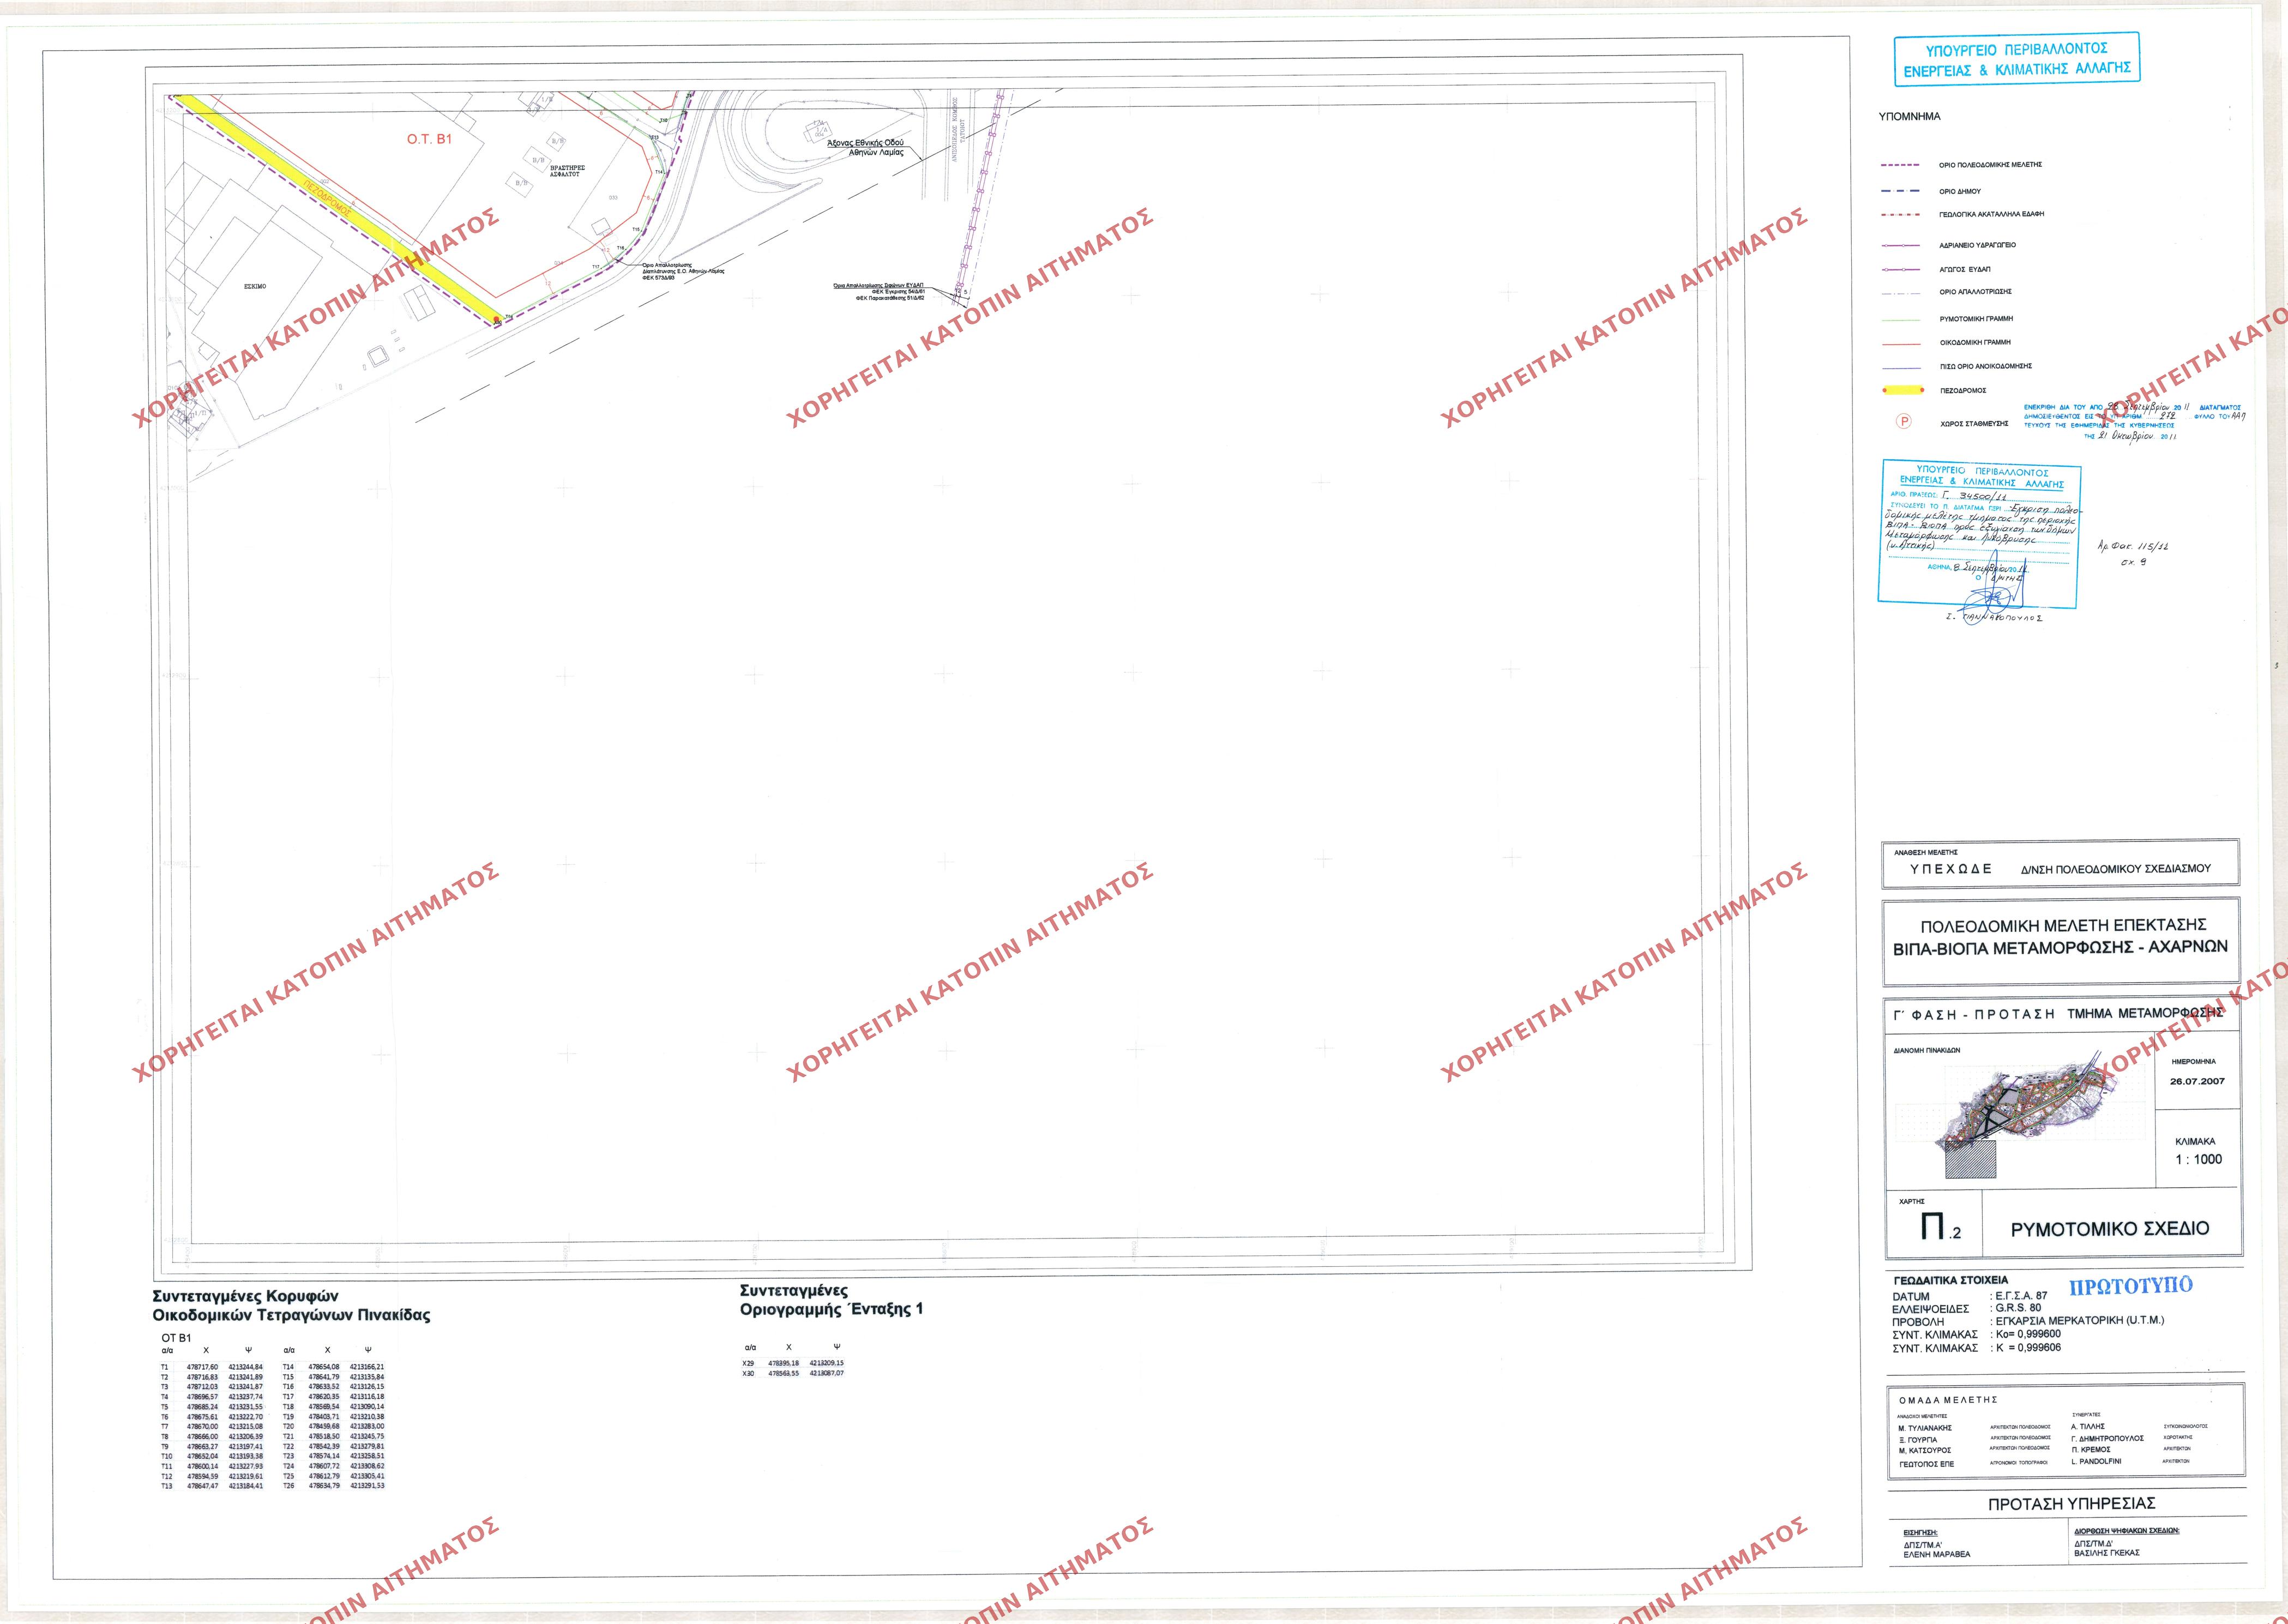Click the date 26.07.2007 field
The image size is (2288, 1624).
2197,1082
